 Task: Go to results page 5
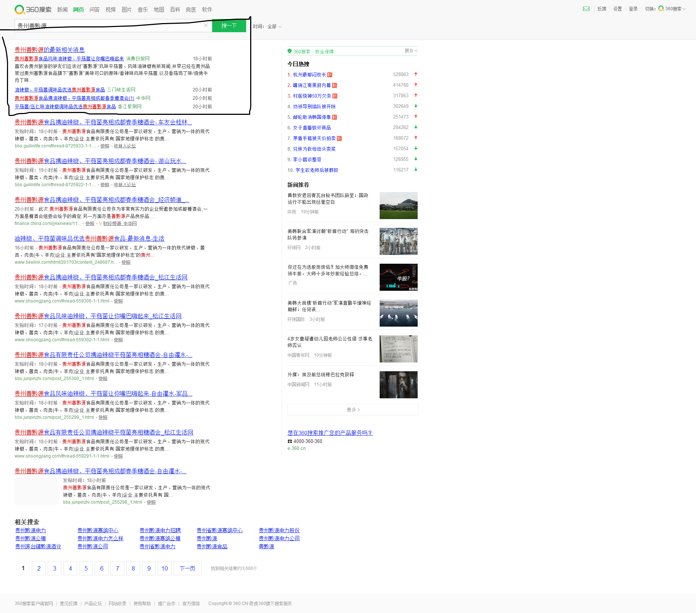(86, 568)
